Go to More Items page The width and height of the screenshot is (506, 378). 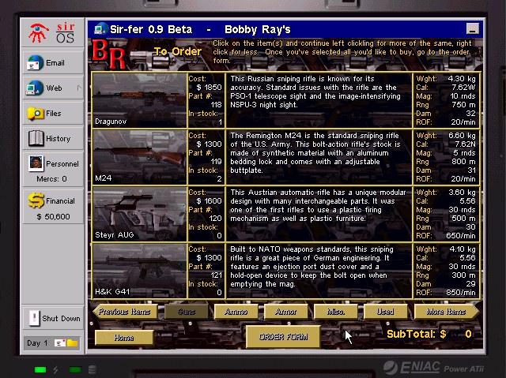click(x=446, y=312)
